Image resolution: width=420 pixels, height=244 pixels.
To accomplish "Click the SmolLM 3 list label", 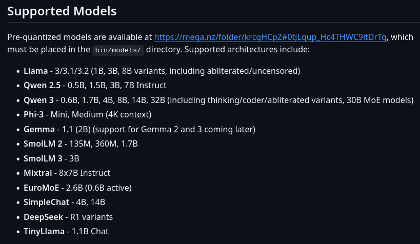I will [43, 158].
